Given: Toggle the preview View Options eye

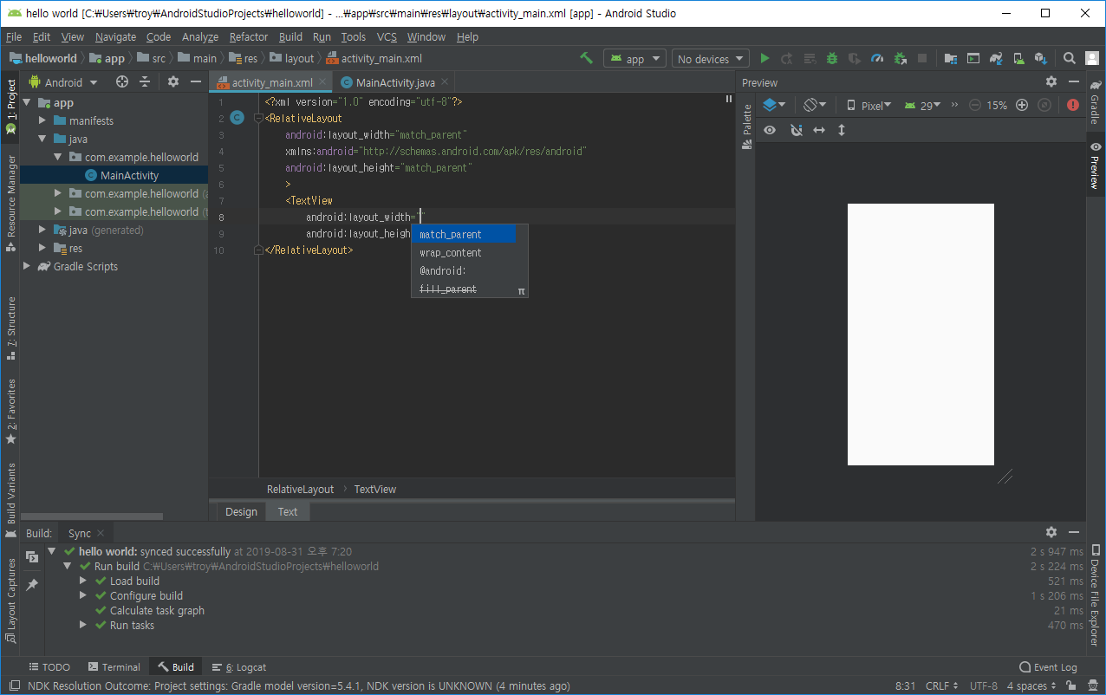Looking at the screenshot, I should (x=770, y=130).
